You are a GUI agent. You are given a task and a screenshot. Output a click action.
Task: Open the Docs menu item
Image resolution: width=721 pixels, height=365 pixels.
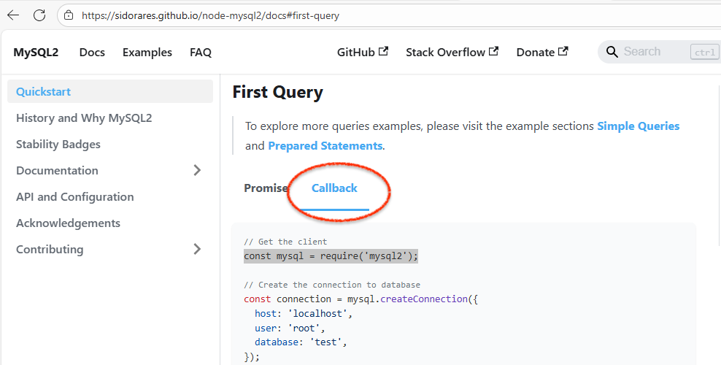click(x=92, y=52)
